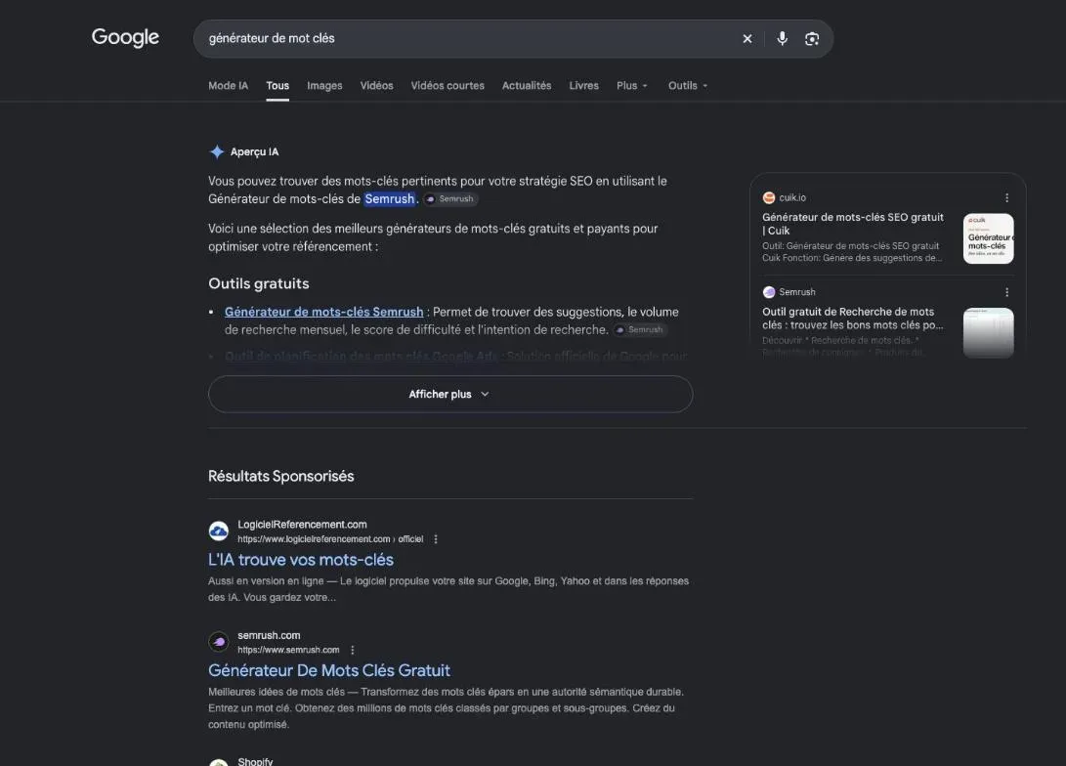Click the LogicielReferencement.com site favicon
The height and width of the screenshot is (766, 1066).
point(218,531)
